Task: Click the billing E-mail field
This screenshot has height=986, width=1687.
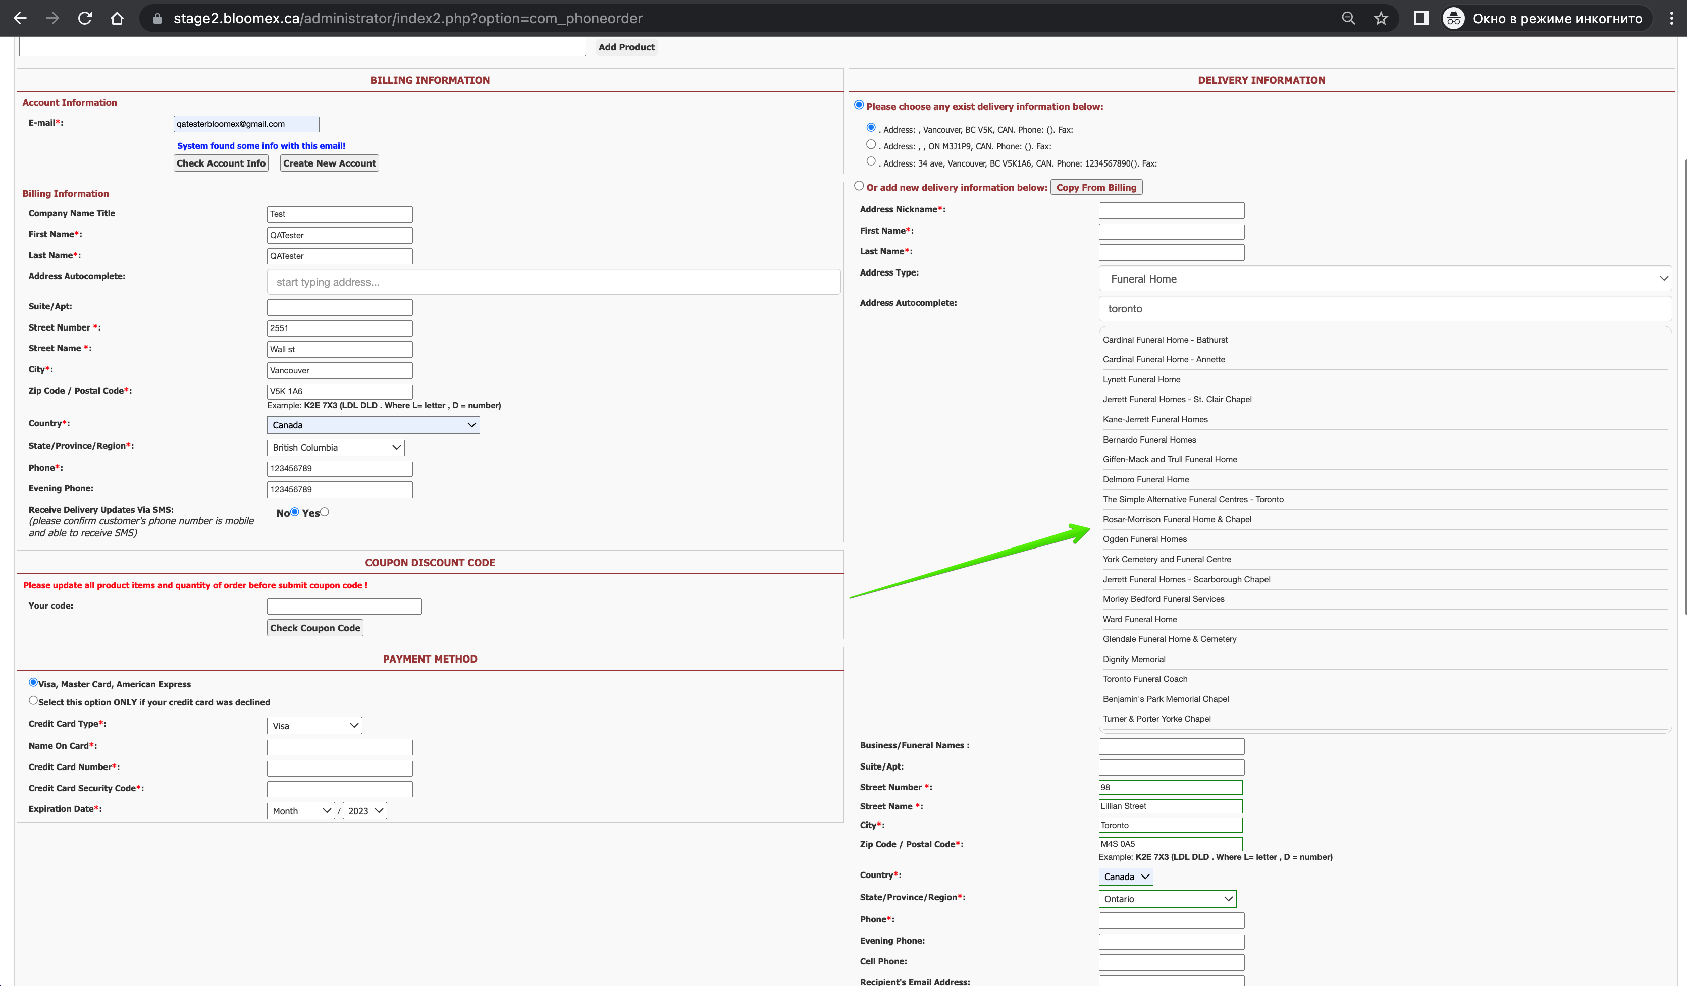Action: 246,124
